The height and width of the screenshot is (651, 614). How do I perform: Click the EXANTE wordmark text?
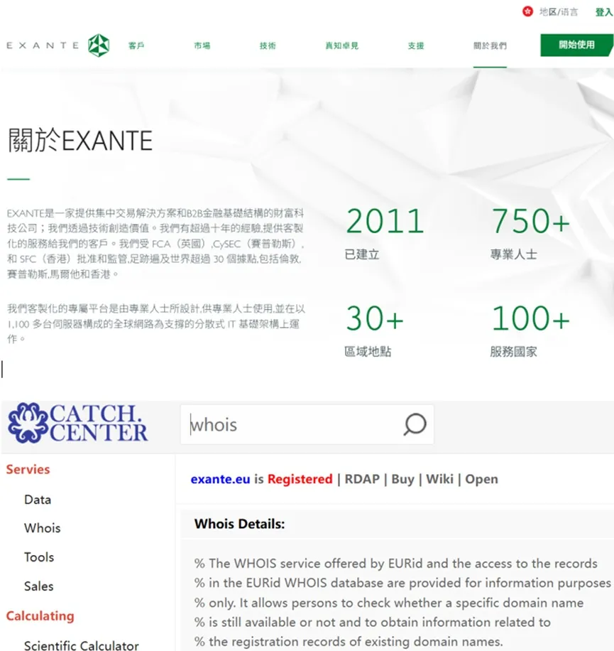pos(43,45)
